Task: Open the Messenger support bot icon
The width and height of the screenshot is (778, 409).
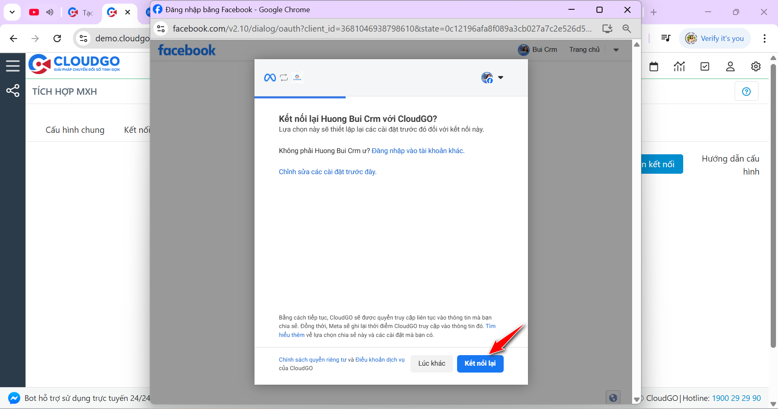Action: (13, 398)
